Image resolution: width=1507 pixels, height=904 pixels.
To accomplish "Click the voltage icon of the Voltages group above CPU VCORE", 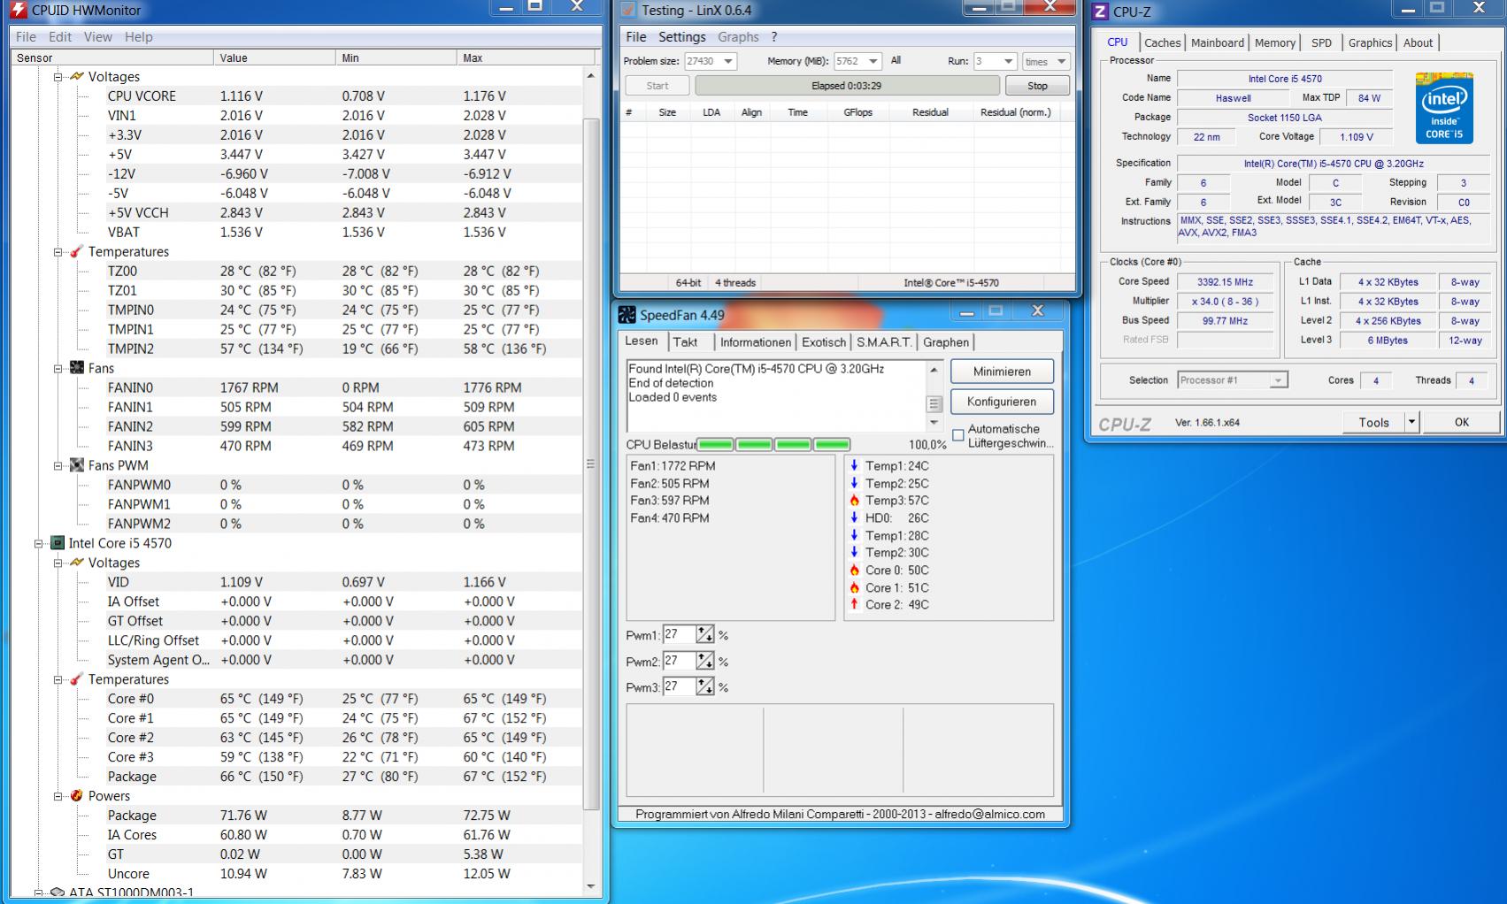I will (77, 76).
